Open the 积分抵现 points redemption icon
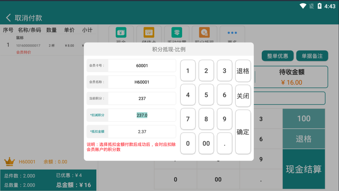This screenshot has width=339, height=191. (x=204, y=33)
